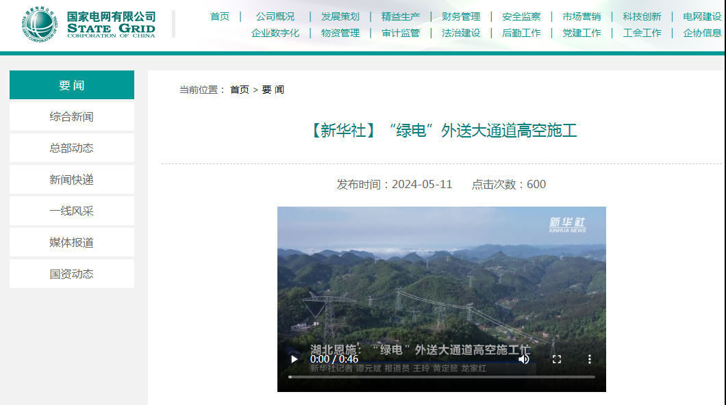Go to 安全监察 navigation item

(521, 16)
